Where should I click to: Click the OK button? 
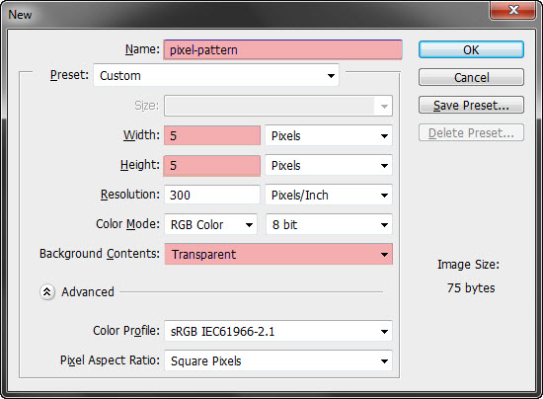pyautogui.click(x=471, y=49)
